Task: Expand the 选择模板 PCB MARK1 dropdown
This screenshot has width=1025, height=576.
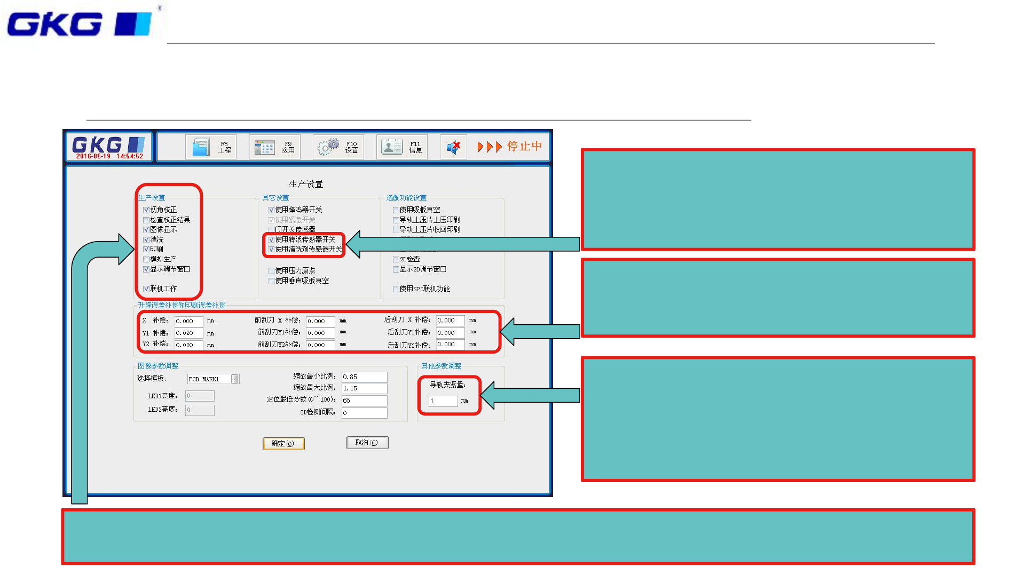Action: [235, 379]
